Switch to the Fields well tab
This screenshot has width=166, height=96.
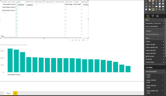[148, 16]
